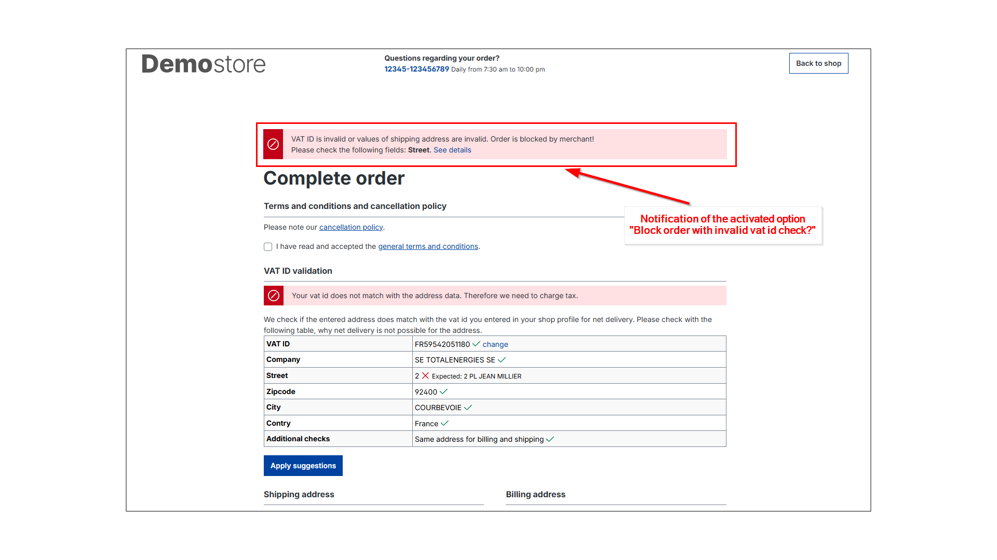The width and height of the screenshot is (997, 560).
Task: Click the red X in the Street row
Action: (425, 375)
